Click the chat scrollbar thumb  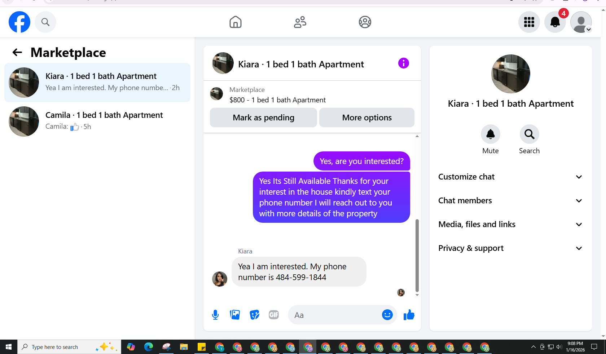[x=417, y=255]
